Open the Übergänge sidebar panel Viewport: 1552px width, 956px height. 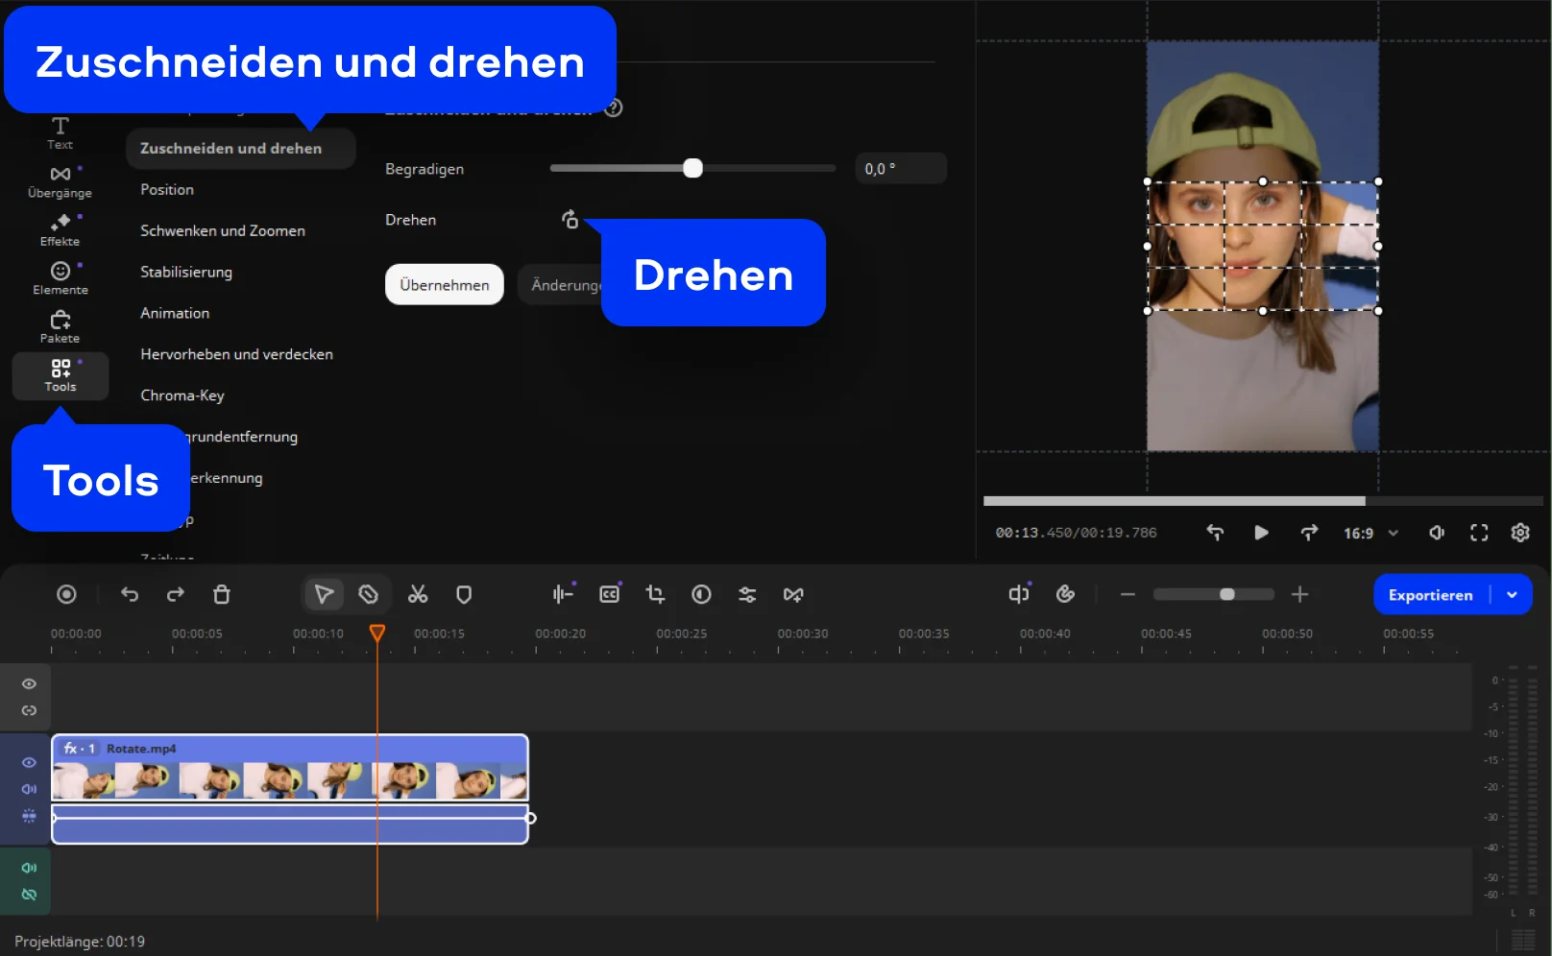pos(60,181)
